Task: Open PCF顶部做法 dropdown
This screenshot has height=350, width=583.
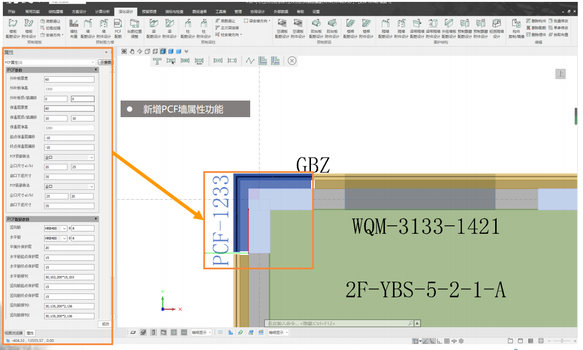Action: coord(69,157)
